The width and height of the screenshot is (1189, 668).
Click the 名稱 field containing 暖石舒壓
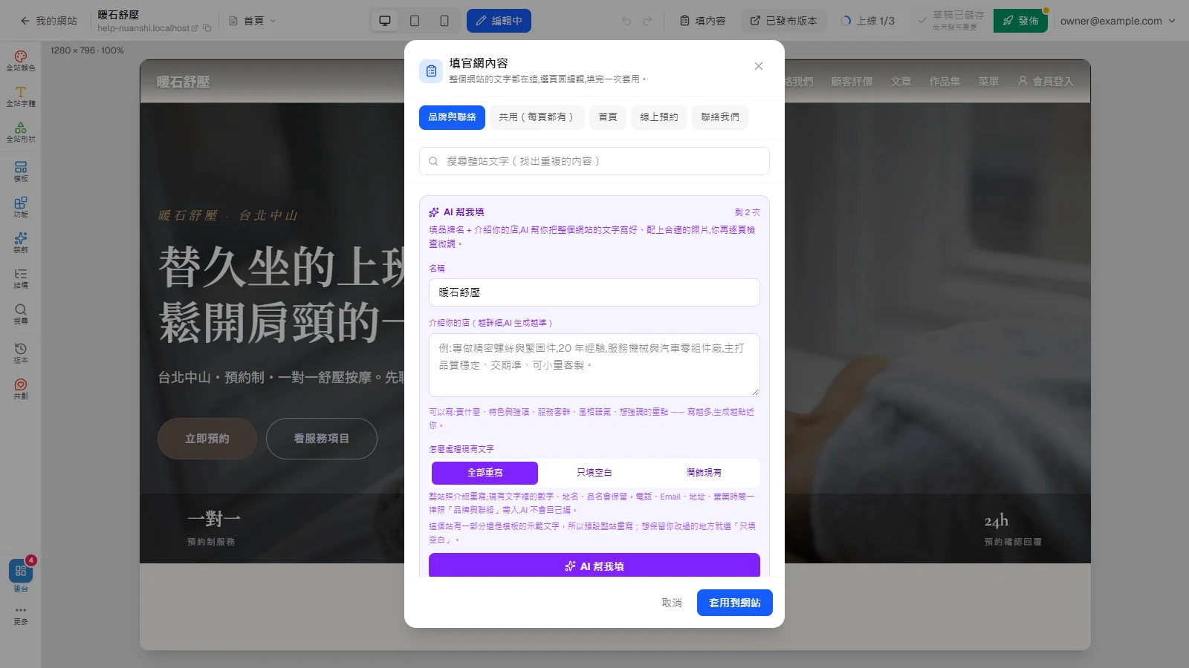pos(594,292)
